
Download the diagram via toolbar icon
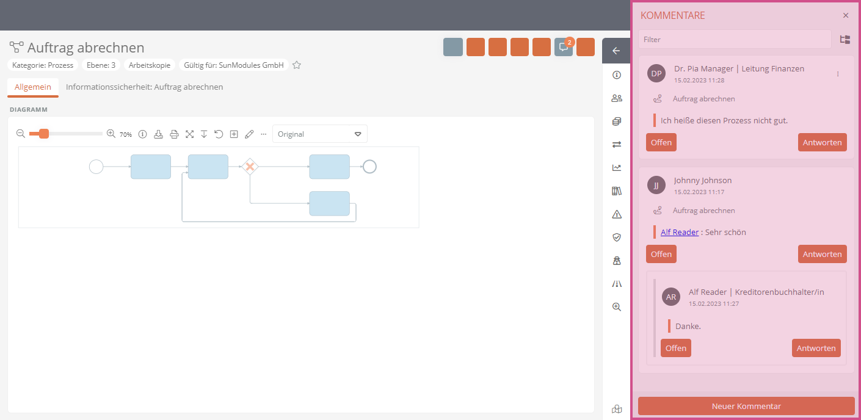158,134
